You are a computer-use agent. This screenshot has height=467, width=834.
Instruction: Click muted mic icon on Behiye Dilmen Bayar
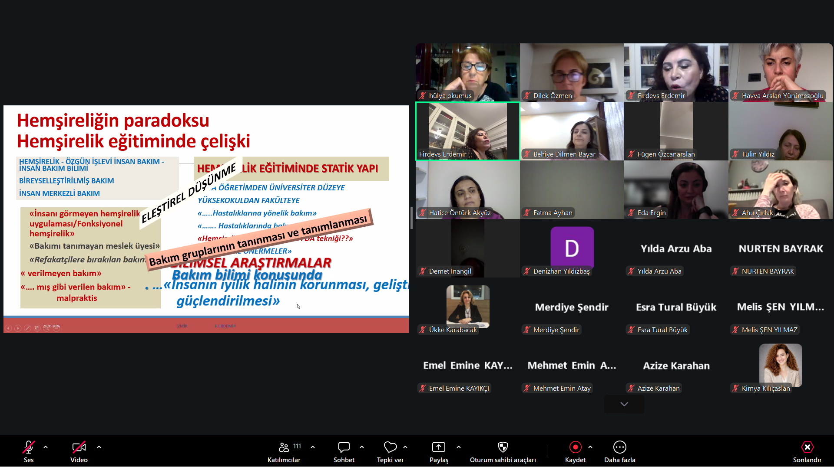[527, 154]
